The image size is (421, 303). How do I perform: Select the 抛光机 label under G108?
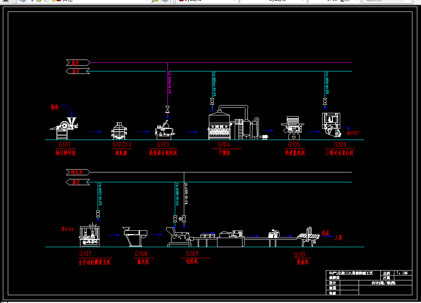(143, 262)
